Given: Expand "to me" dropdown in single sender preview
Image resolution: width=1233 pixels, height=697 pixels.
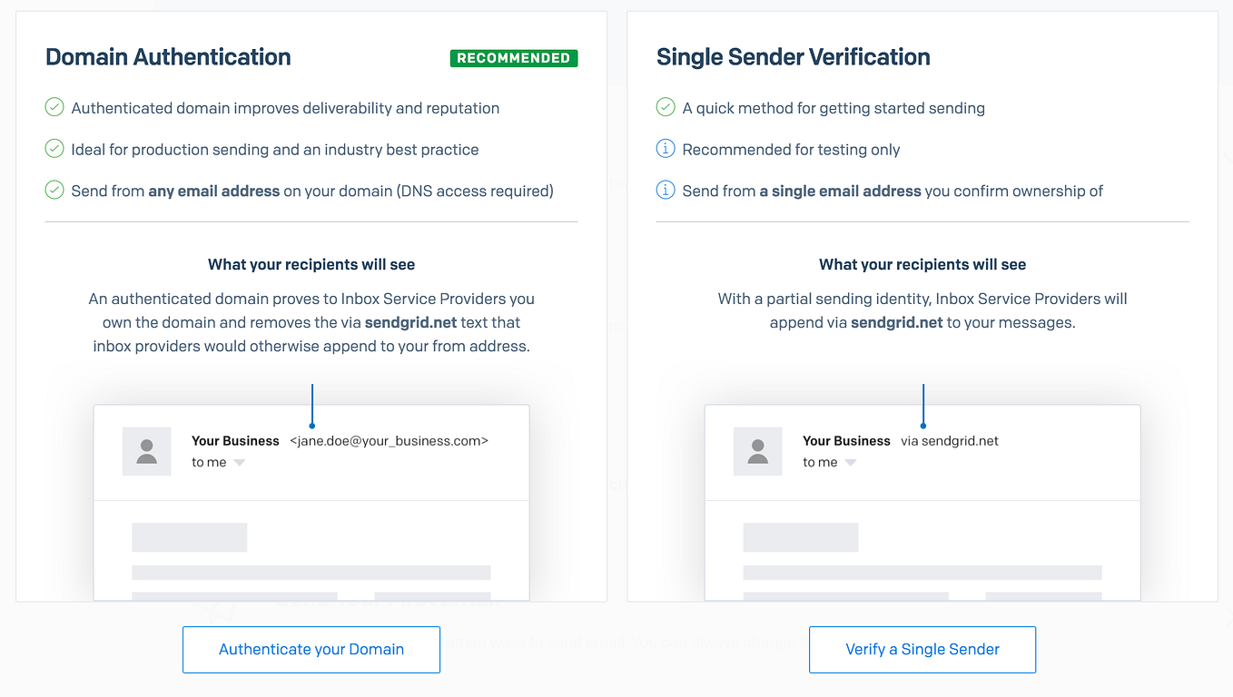Looking at the screenshot, I should point(851,461).
